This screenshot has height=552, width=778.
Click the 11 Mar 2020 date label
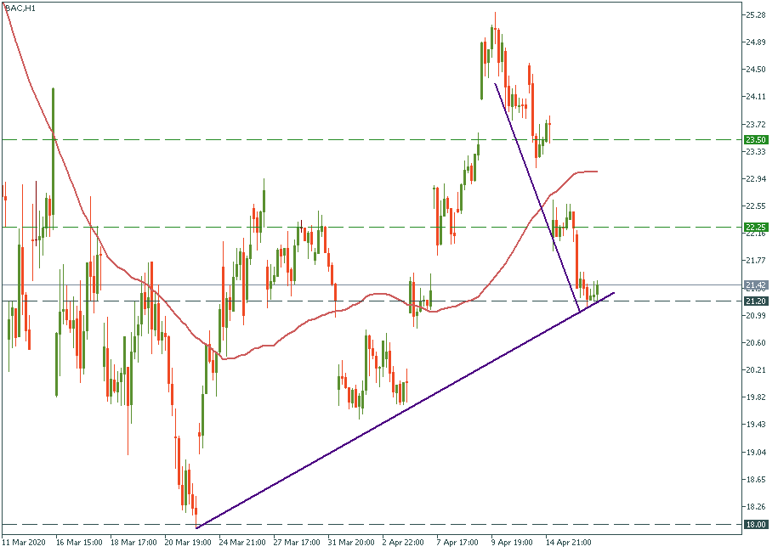point(24,540)
